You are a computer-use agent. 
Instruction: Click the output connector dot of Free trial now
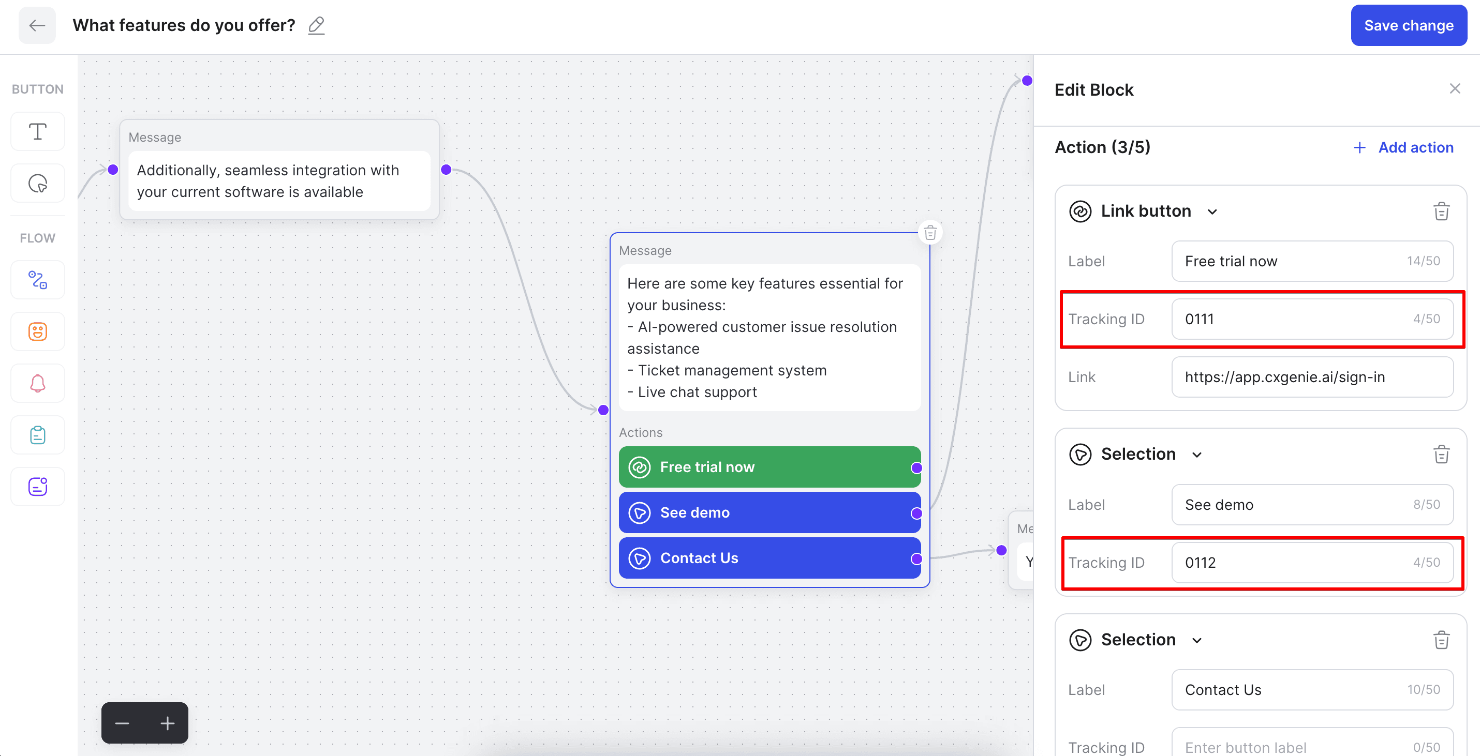click(x=916, y=468)
